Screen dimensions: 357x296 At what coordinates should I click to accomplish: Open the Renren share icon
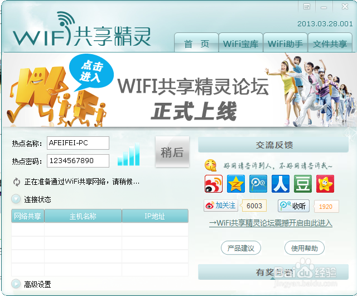click(281, 184)
